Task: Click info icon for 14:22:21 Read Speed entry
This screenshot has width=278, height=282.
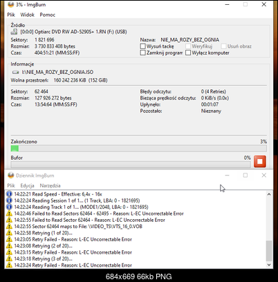Action: click(x=9, y=194)
